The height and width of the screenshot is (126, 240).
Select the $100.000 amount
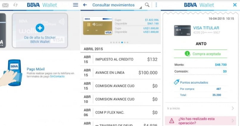point(148,73)
